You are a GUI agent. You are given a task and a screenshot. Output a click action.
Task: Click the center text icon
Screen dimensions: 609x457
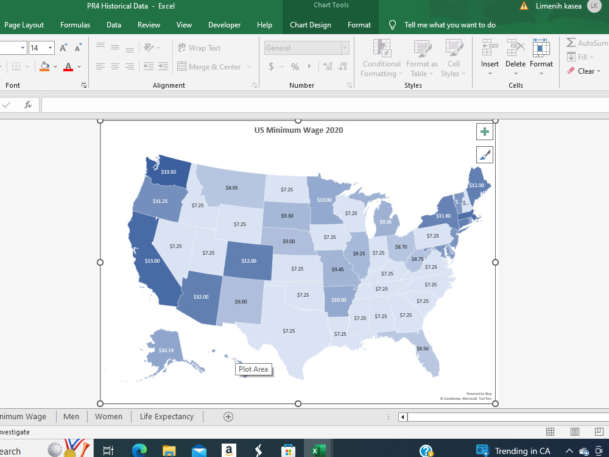[x=115, y=66]
